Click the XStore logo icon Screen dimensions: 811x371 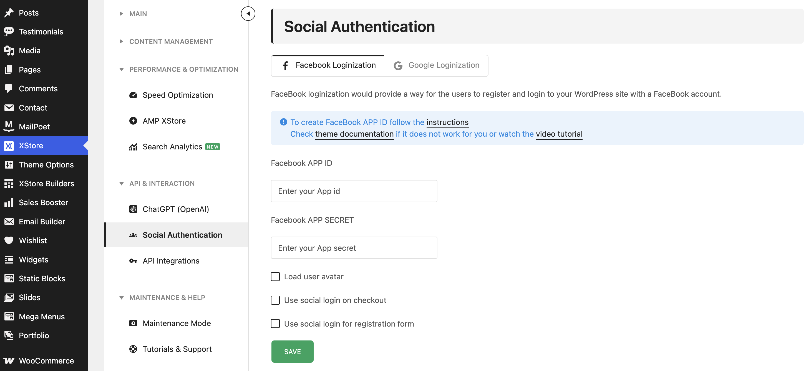(x=9, y=146)
